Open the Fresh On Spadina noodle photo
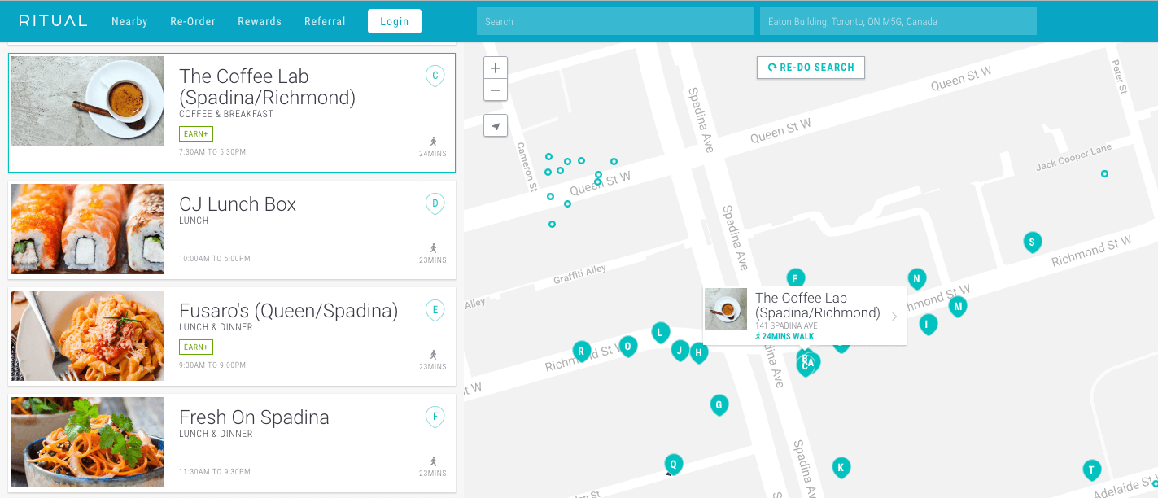The height and width of the screenshot is (498, 1158). [x=88, y=442]
